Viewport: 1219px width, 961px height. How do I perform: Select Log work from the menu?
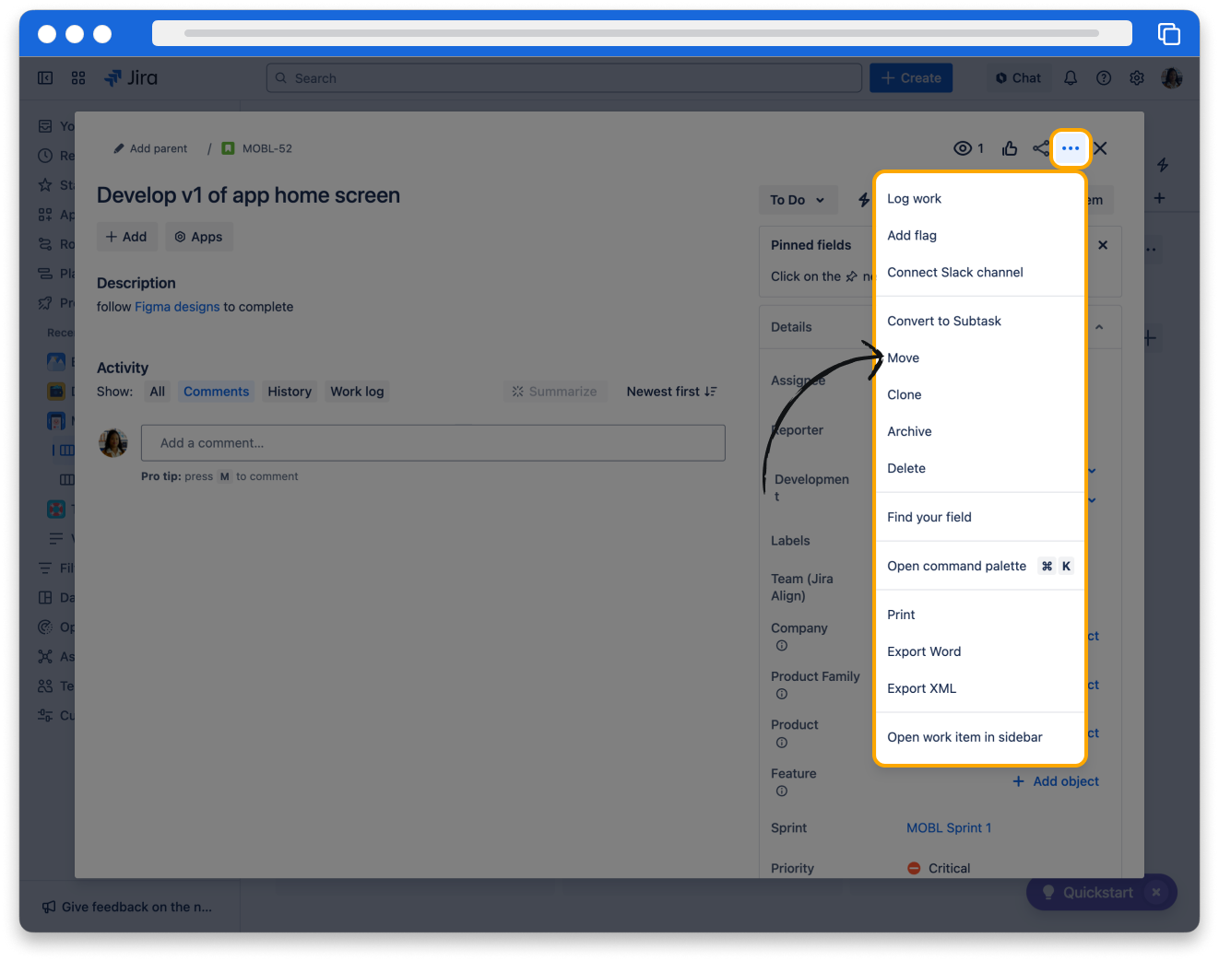click(979, 199)
